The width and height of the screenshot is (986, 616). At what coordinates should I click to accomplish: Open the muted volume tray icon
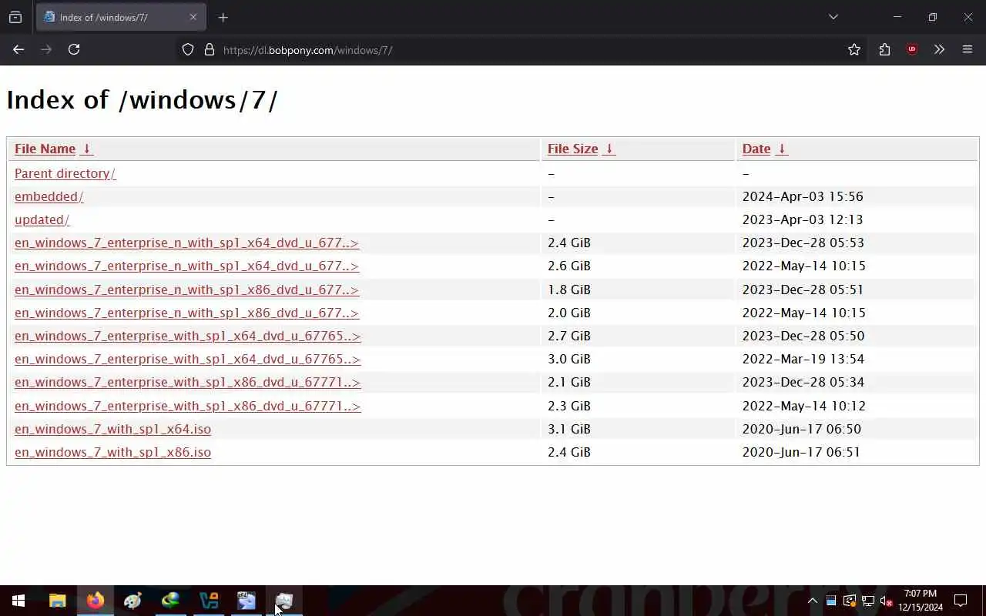(x=886, y=601)
